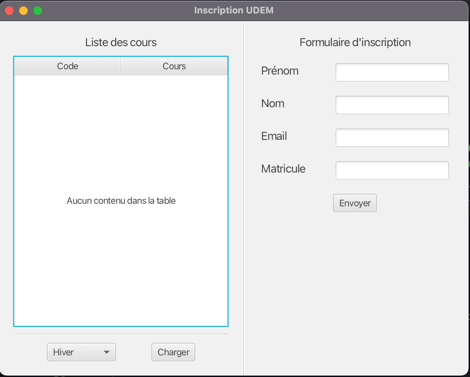This screenshot has width=470, height=377.
Task: Click the Prénom label
Action: 280,71
